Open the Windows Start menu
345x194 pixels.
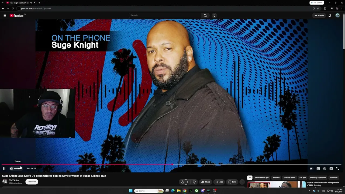131,191
